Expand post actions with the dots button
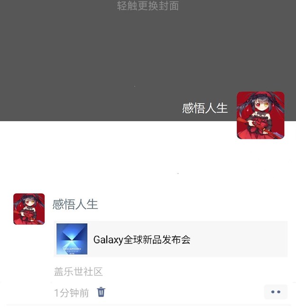 click(276, 292)
